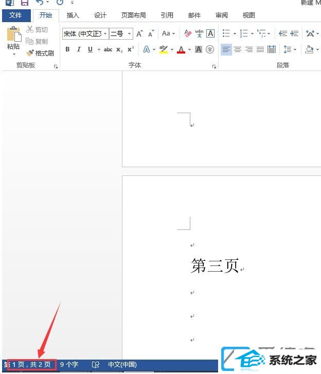Click the Word application icon
The image size is (321, 374).
coord(10,3)
